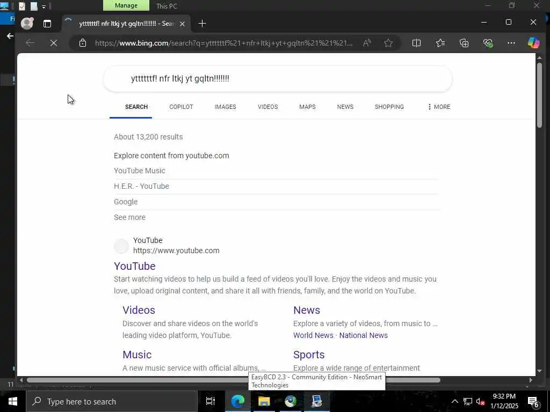Click the address bar URL field
The width and height of the screenshot is (550, 412).
click(x=224, y=43)
